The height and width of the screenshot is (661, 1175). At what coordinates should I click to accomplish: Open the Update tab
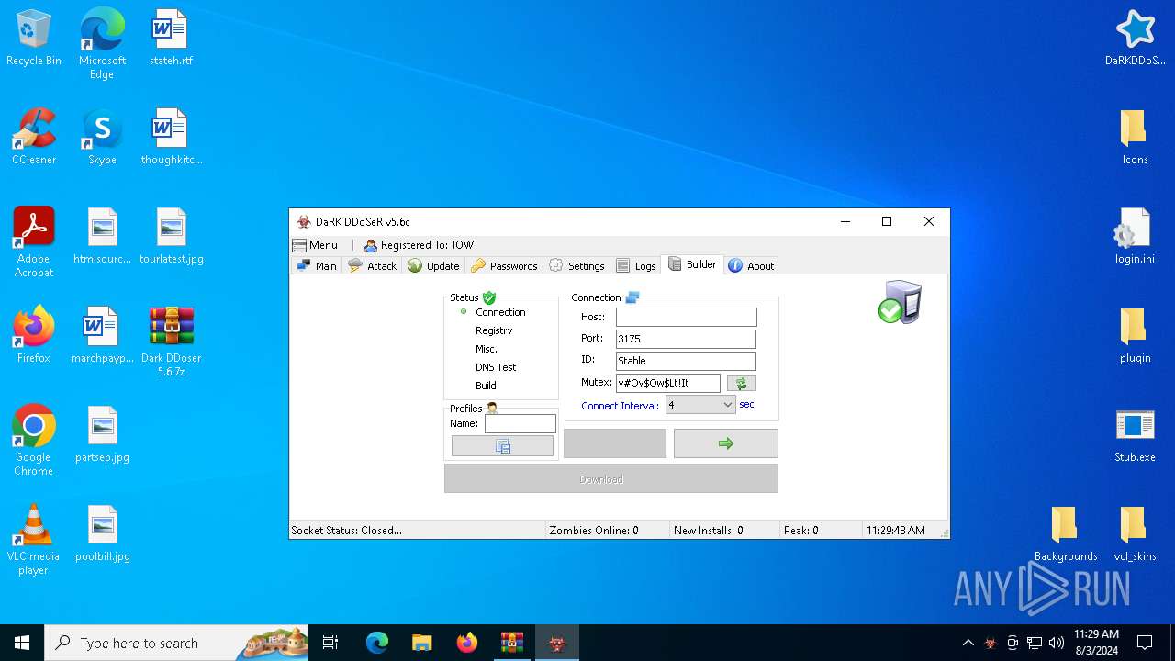click(x=433, y=265)
